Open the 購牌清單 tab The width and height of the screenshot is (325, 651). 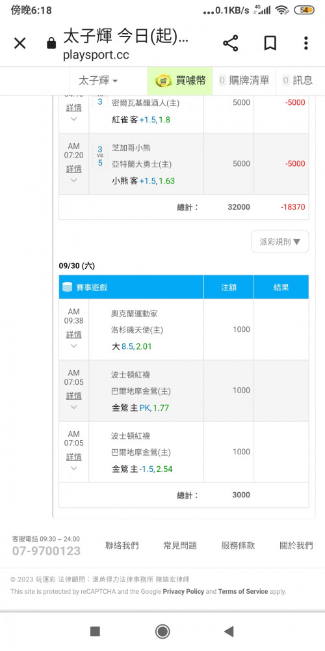[x=244, y=81]
